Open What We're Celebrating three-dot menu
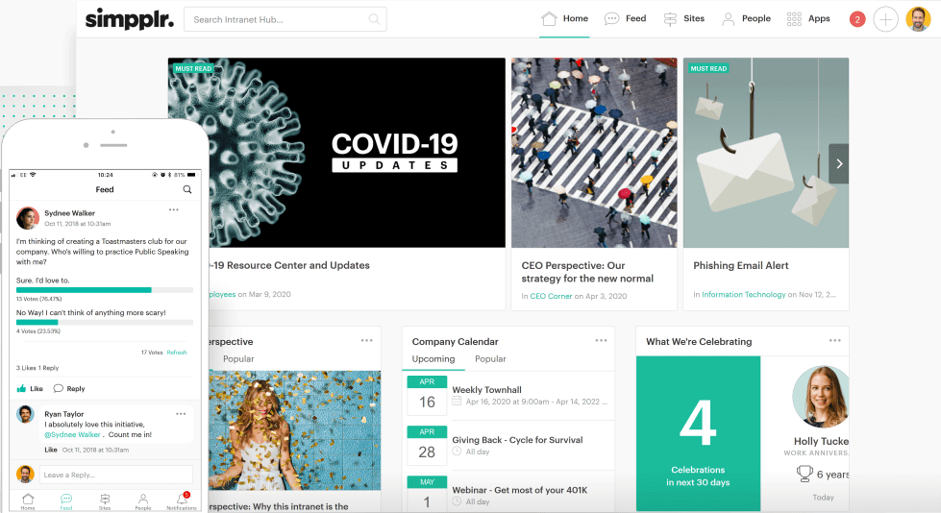This screenshot has height=513, width=941. point(835,340)
